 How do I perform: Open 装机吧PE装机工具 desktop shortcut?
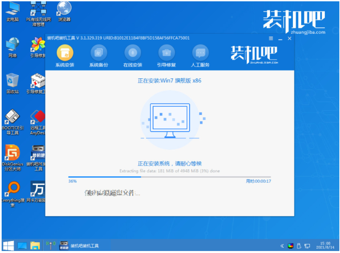[36, 158]
